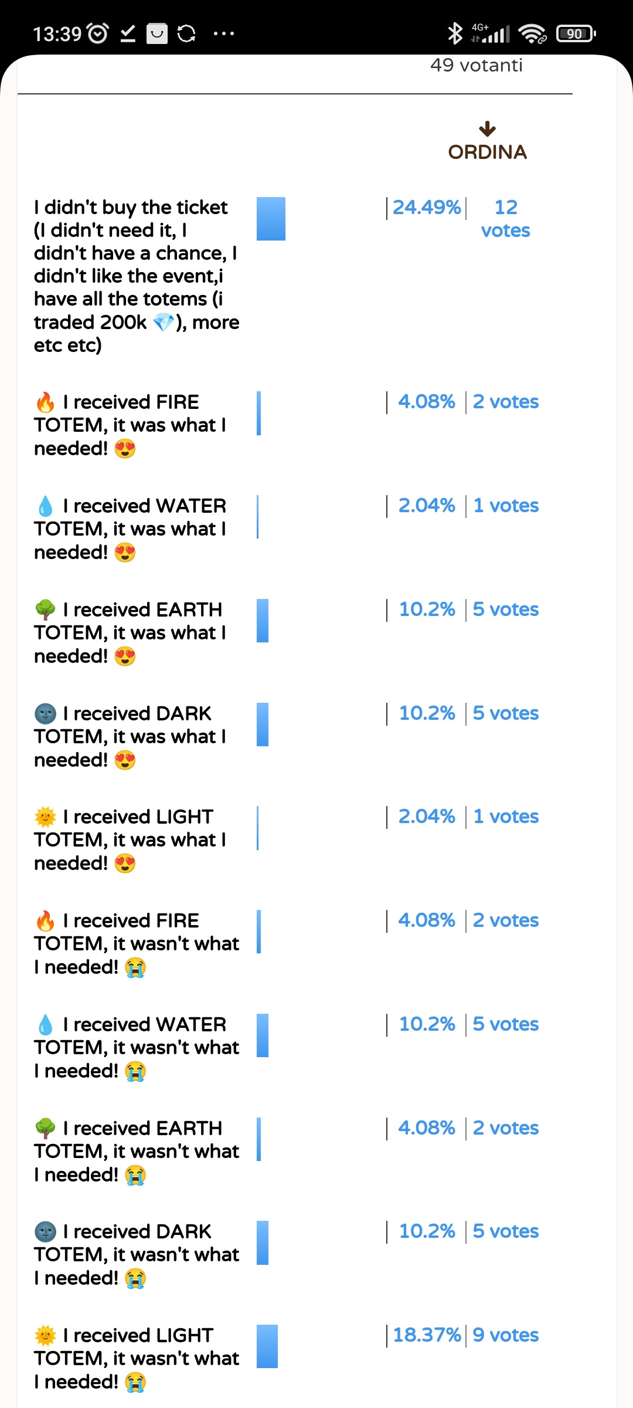Screen dimensions: 633x1408
Task: Tap the ORDINA sort arrow icon
Action: pos(487,128)
